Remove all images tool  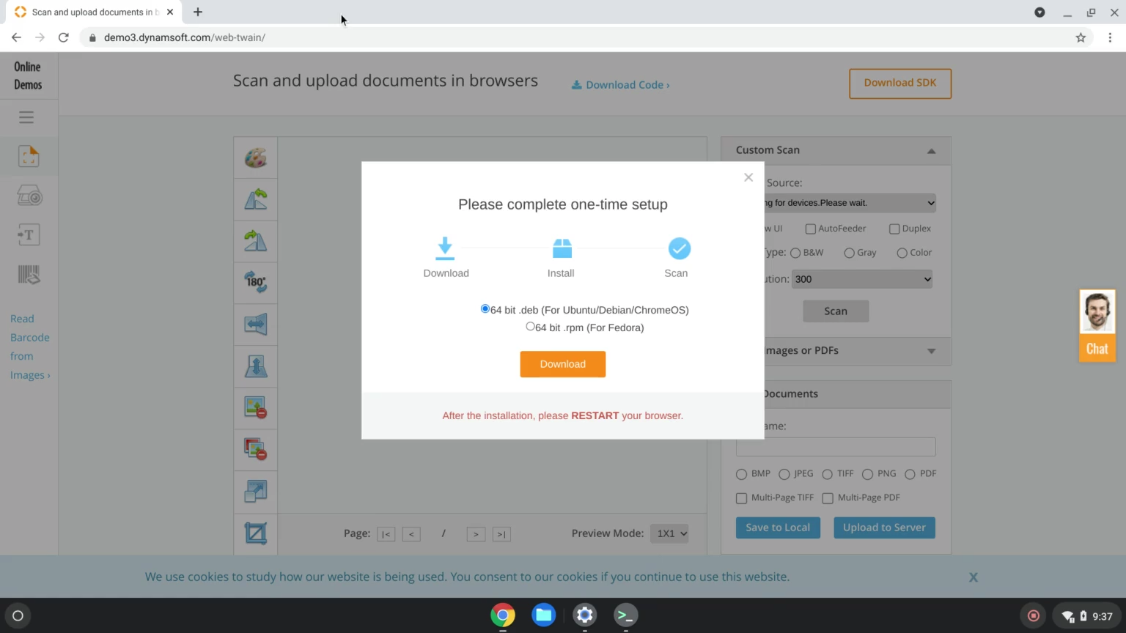coord(256,448)
